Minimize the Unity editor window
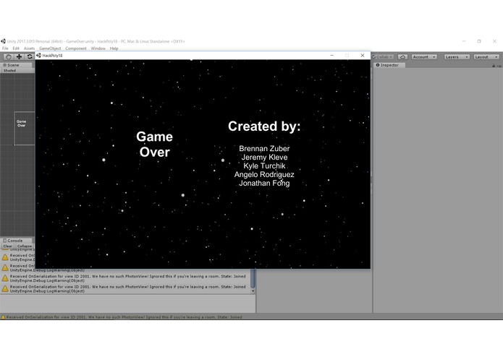This screenshot has height=357, width=503. [464, 41]
